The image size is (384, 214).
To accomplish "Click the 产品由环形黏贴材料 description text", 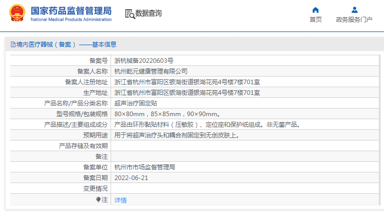I will [x=207, y=125].
